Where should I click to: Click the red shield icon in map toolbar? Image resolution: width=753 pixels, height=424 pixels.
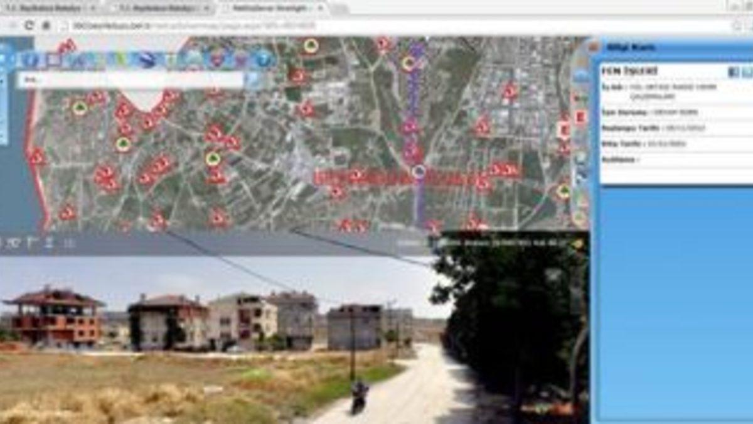[x=217, y=60]
